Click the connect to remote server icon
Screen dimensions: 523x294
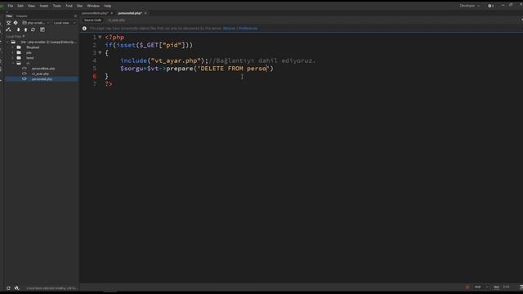click(9, 23)
